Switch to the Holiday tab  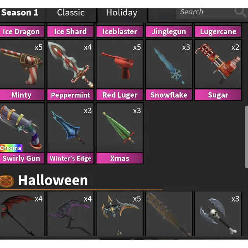[122, 13]
